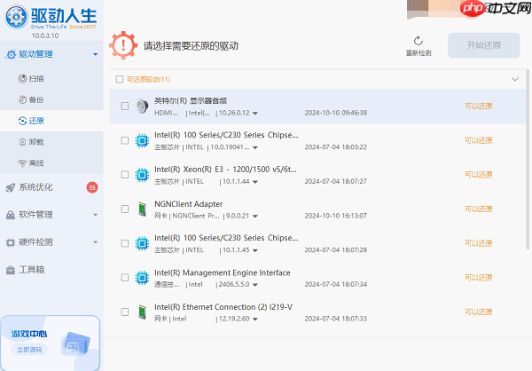Click network card icon of NGNClient Adapter
This screenshot has width=532, height=371.
[x=142, y=209]
